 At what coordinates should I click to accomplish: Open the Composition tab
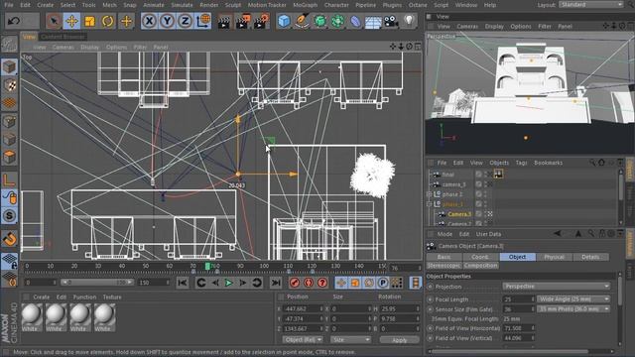click(480, 266)
